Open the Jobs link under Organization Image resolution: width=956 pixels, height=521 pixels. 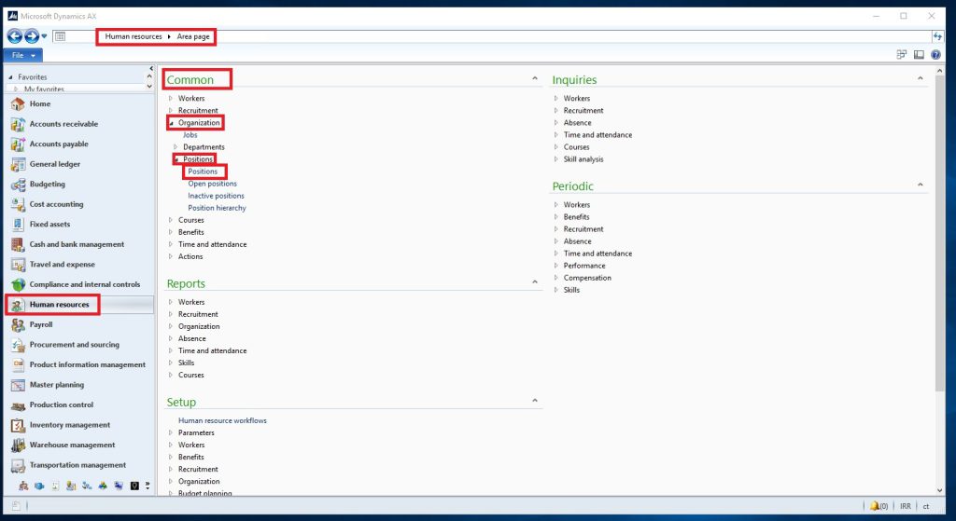[x=190, y=135]
